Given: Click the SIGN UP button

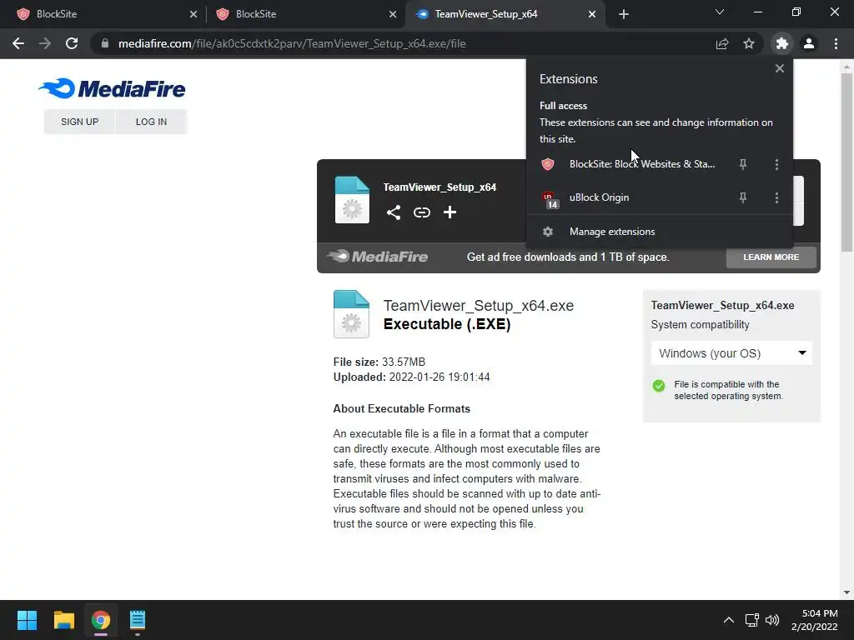Looking at the screenshot, I should click(79, 122).
